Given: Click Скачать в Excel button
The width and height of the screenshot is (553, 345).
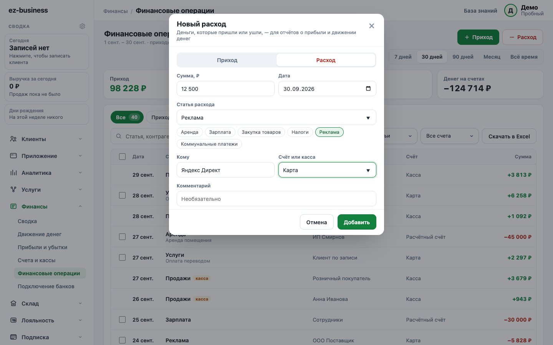Looking at the screenshot, I should coord(509,136).
